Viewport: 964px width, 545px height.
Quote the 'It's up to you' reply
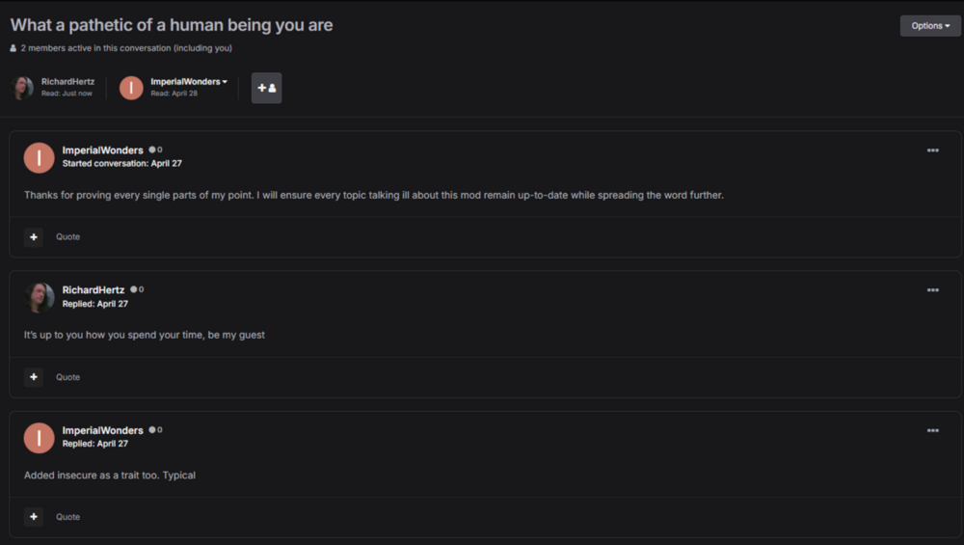point(67,377)
